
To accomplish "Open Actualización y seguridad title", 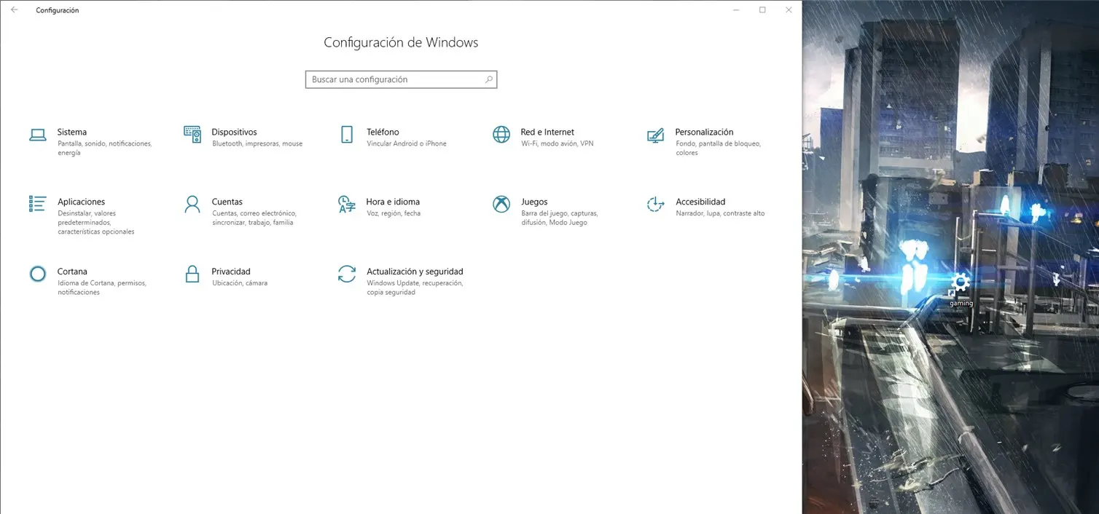I will tap(415, 272).
